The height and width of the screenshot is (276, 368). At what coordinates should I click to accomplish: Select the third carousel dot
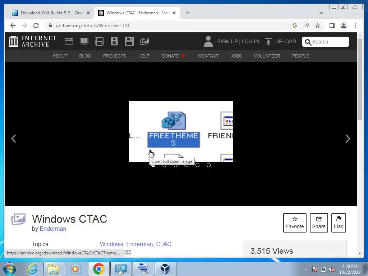pos(175,165)
